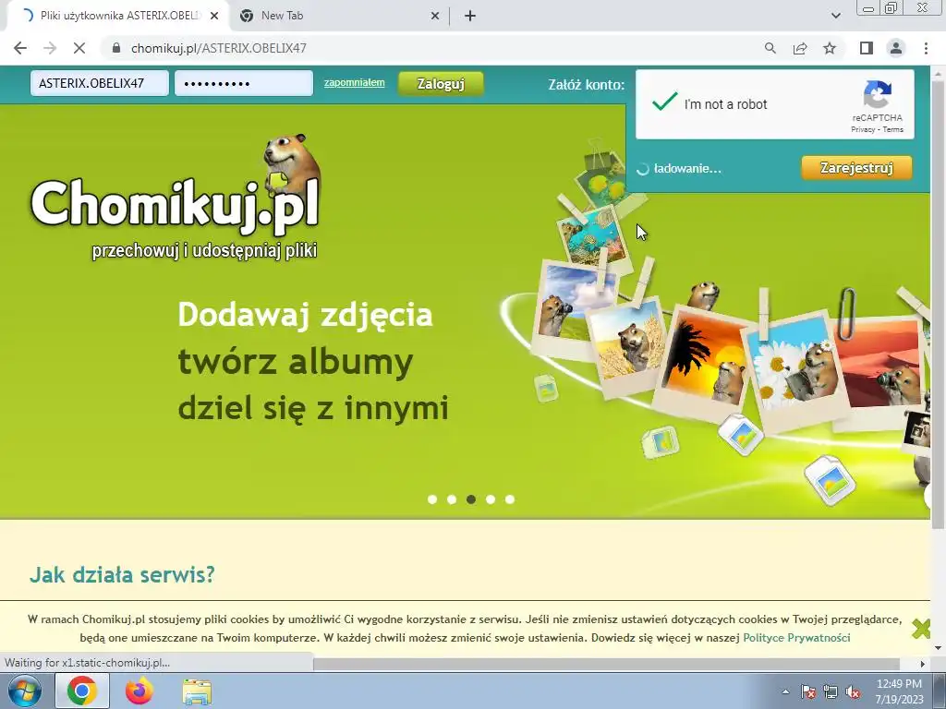Expand the tab search dropdown arrow

pyautogui.click(x=835, y=16)
